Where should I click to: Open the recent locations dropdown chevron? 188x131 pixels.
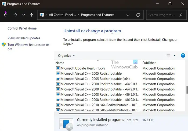[x=24, y=15]
